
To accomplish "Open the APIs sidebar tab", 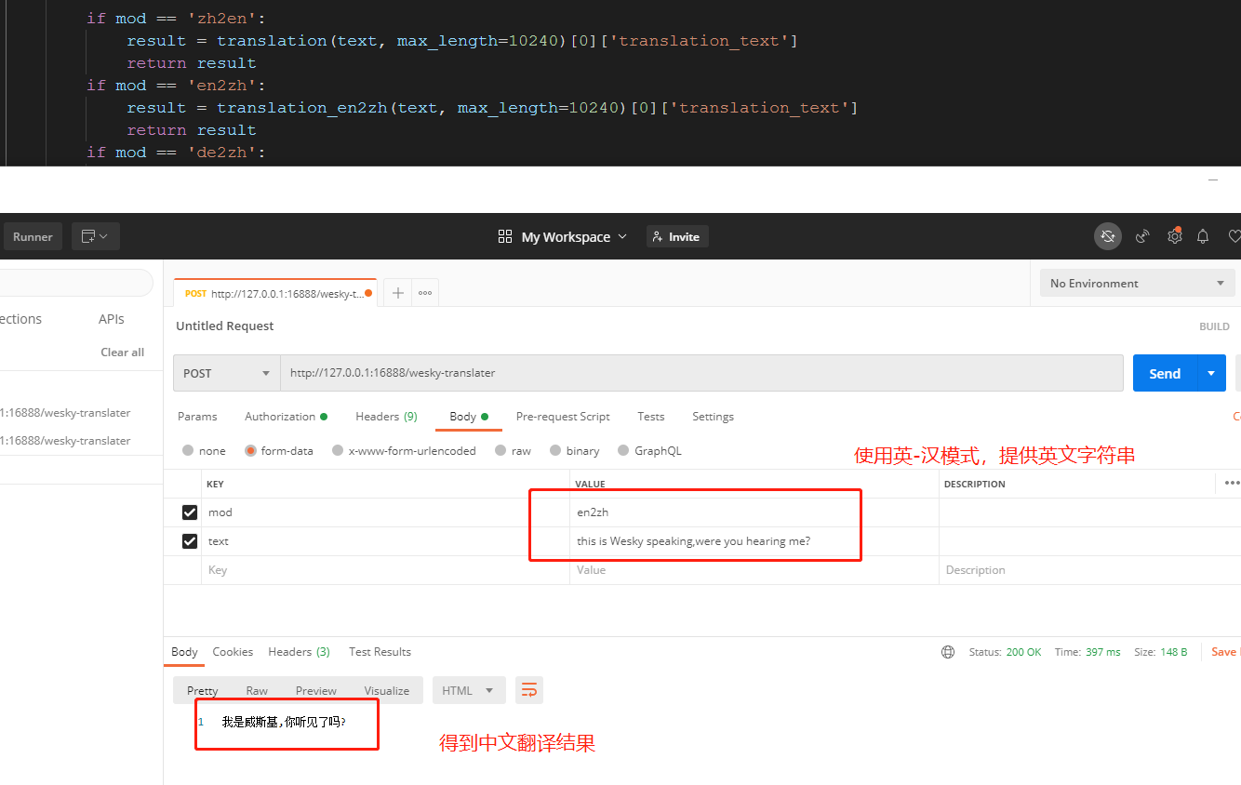I will [112, 319].
